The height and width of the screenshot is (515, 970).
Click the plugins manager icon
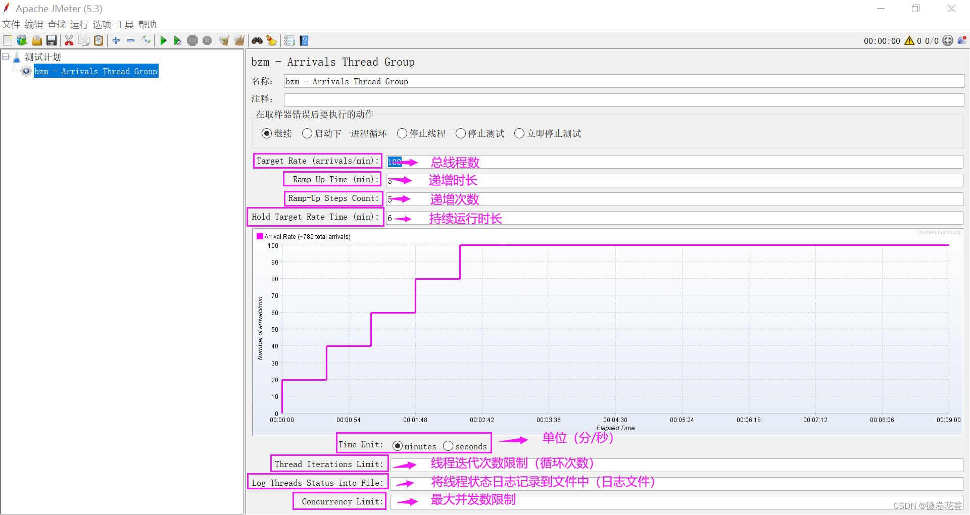tap(962, 40)
